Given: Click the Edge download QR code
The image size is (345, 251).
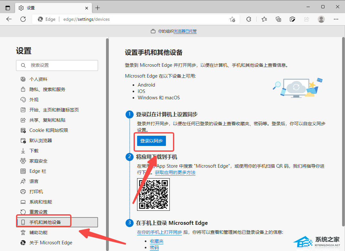Looking at the screenshot, I should [x=153, y=194].
